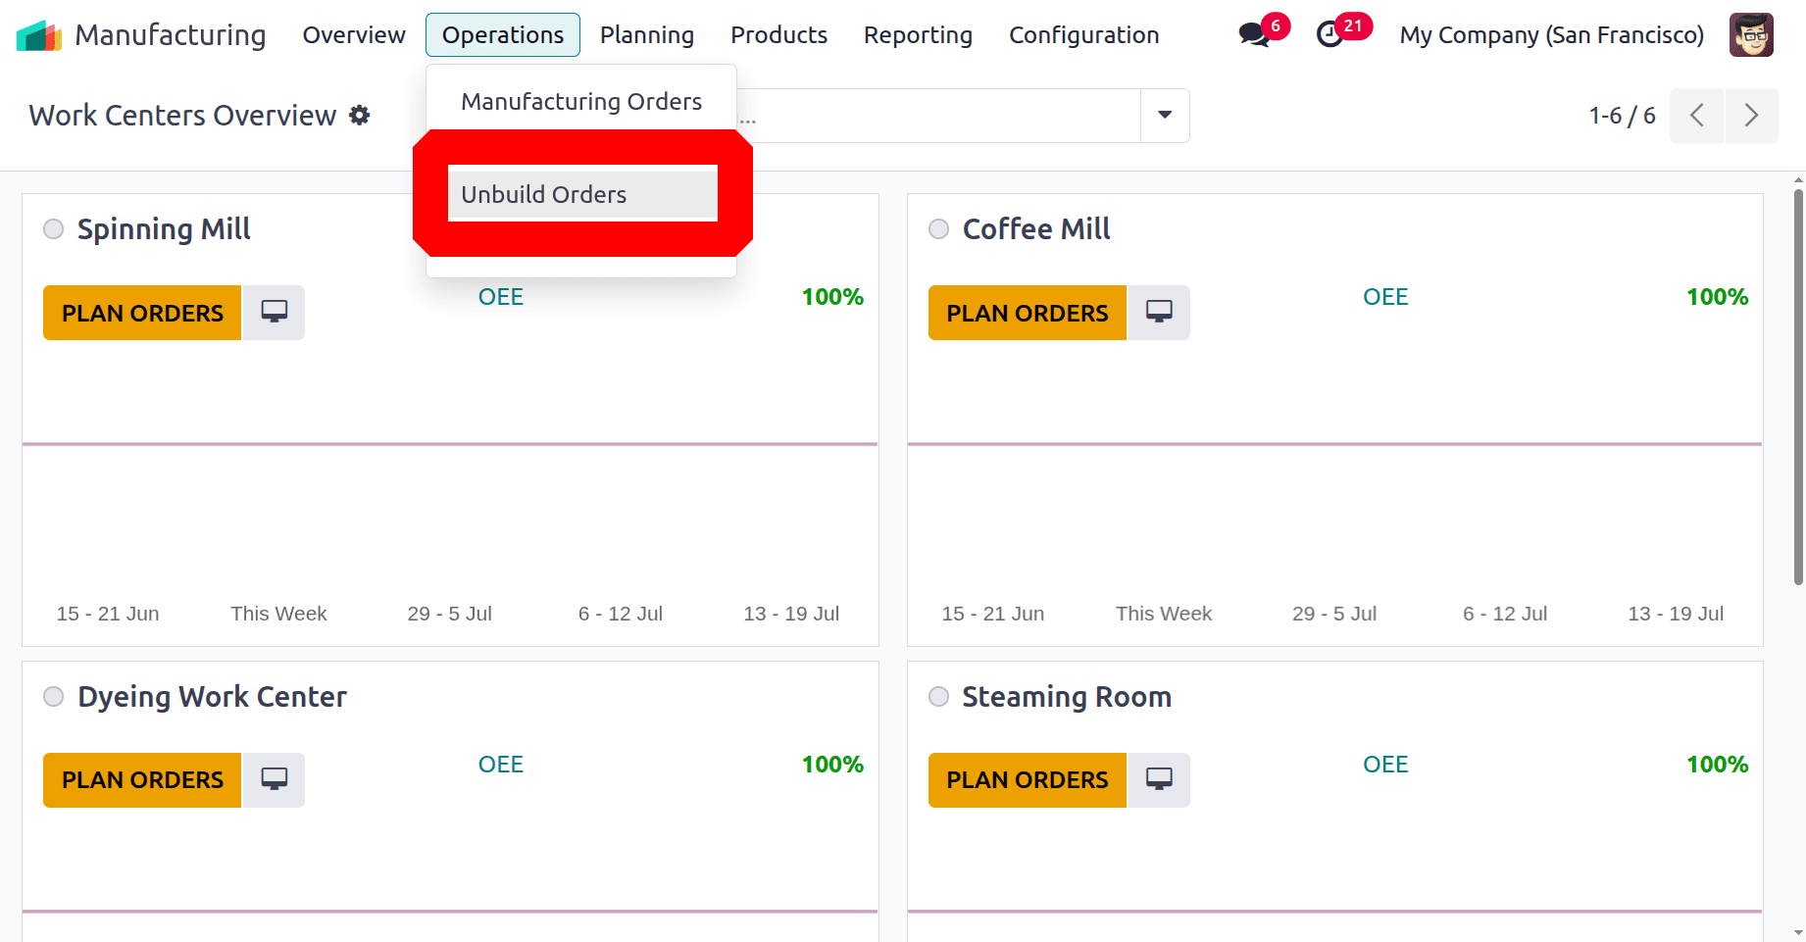Open My Company (San Francisco) company switcher
This screenshot has width=1806, height=942.
coord(1551,35)
